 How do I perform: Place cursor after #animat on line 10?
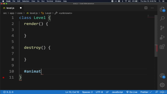(41, 71)
